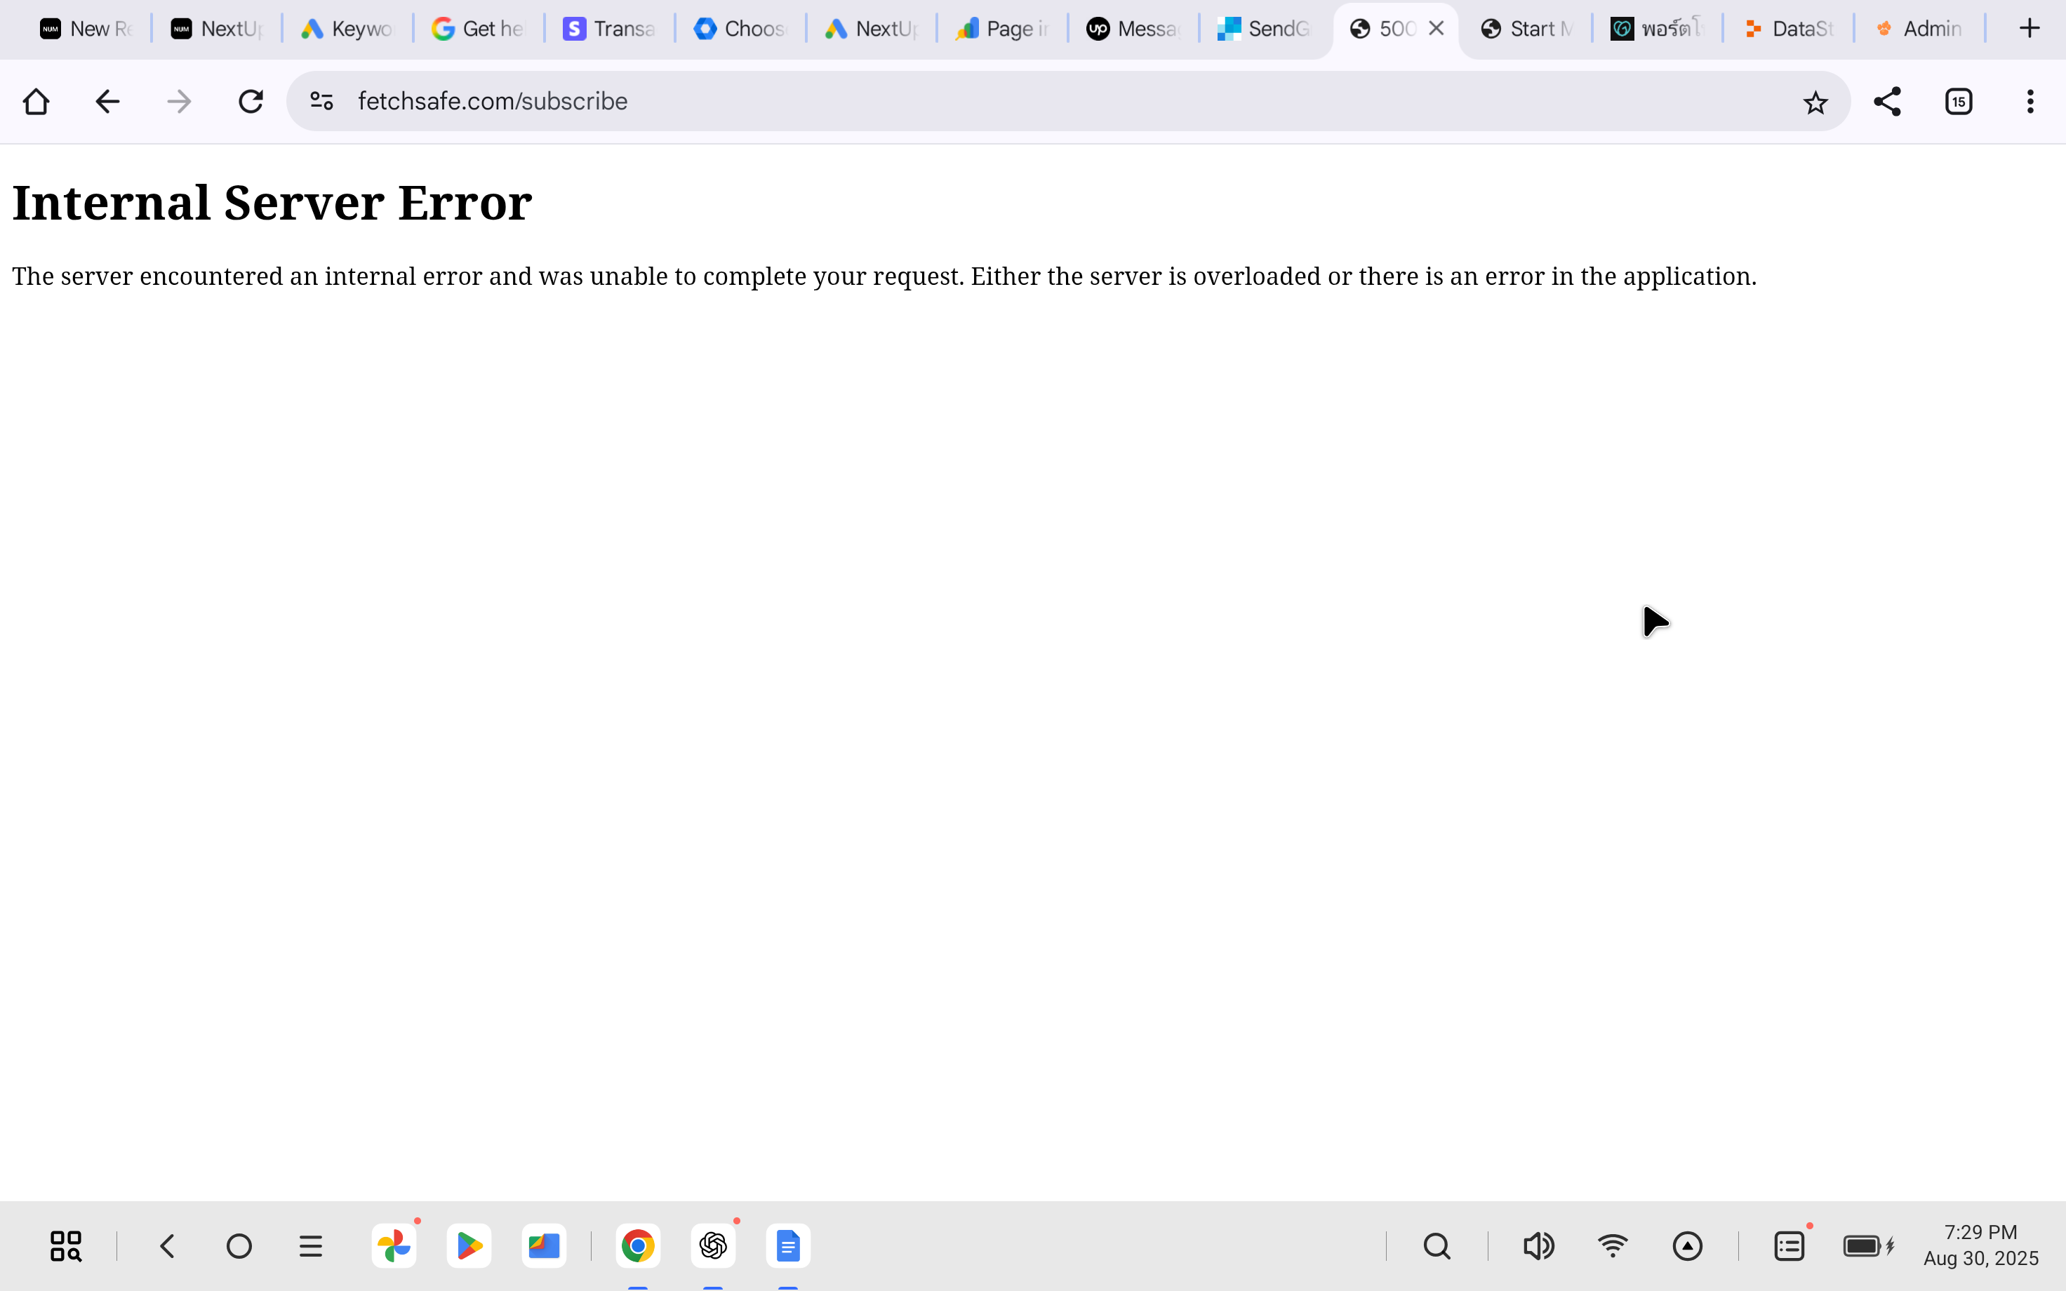Open a new tab with plus button
This screenshot has height=1291, width=2066.
point(2030,29)
